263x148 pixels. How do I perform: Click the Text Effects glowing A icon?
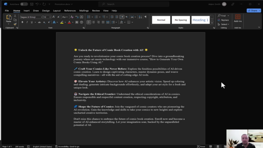(54, 22)
